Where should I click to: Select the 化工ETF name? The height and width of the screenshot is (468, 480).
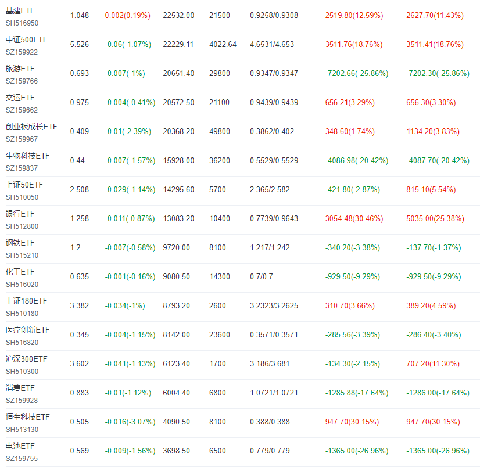pos(20,272)
